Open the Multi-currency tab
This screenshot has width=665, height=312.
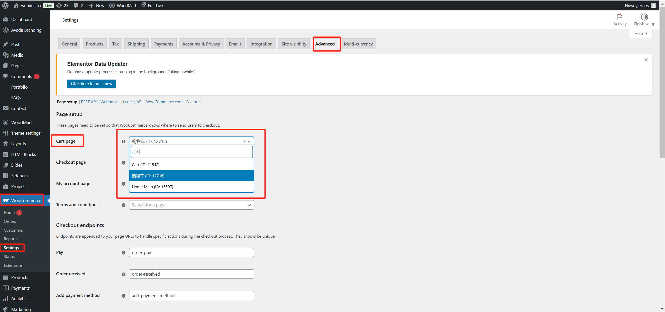(x=358, y=44)
